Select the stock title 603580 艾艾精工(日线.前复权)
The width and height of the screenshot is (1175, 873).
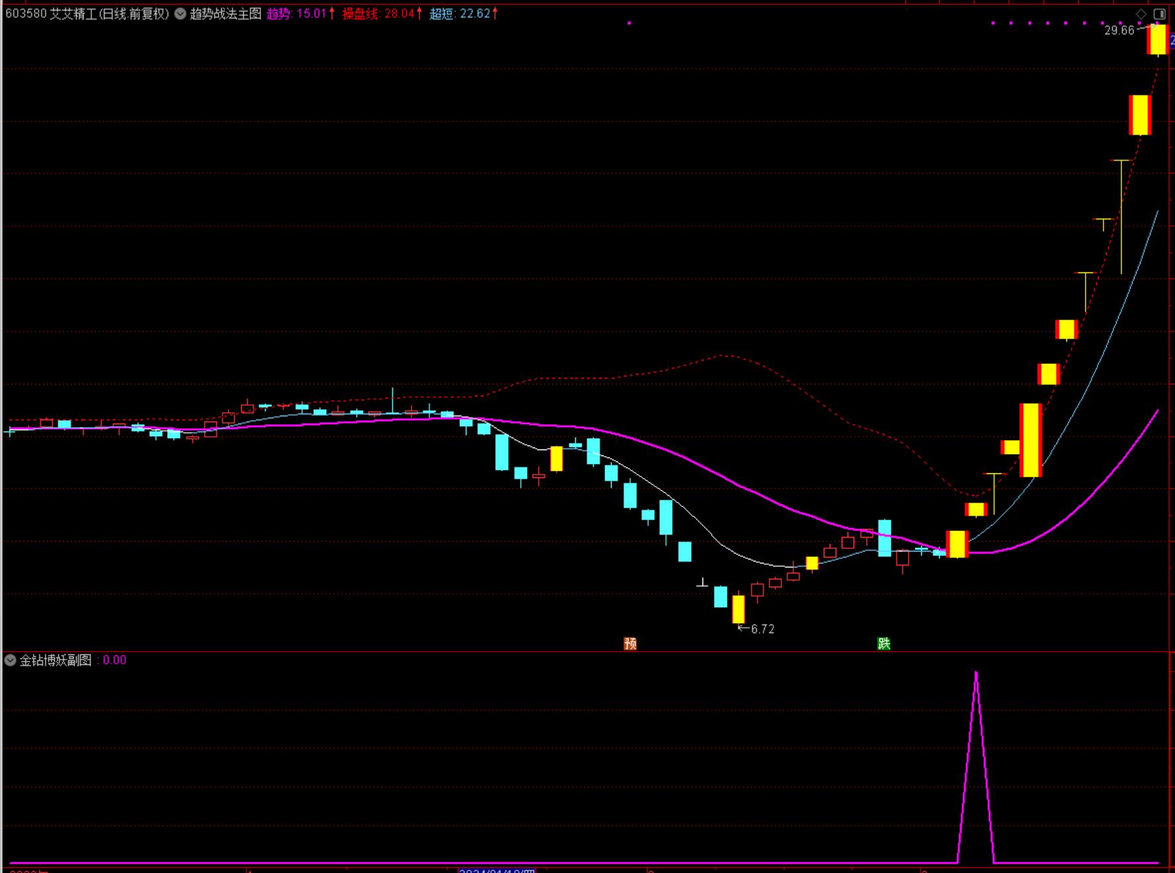tap(87, 14)
